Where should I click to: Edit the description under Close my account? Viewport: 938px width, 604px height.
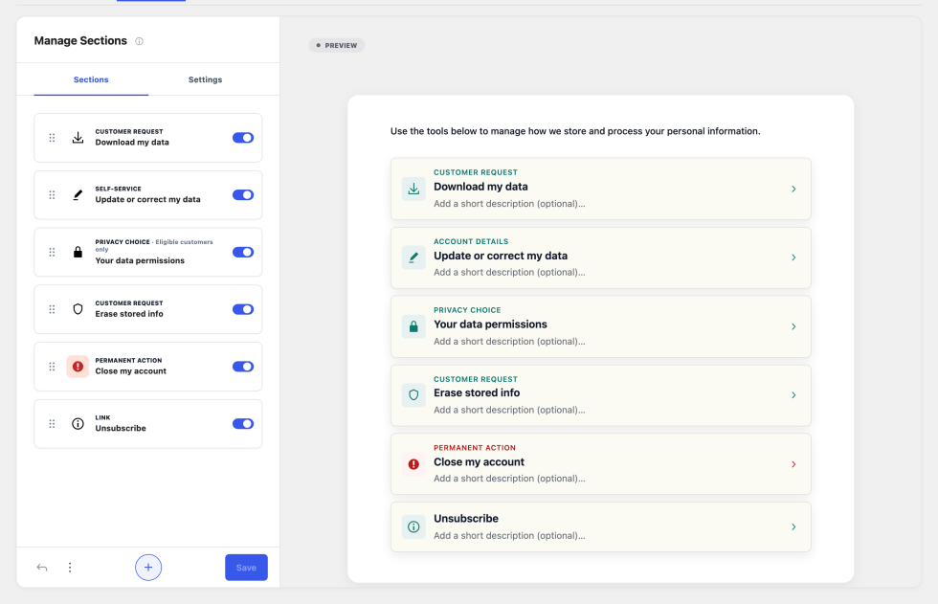tap(509, 479)
